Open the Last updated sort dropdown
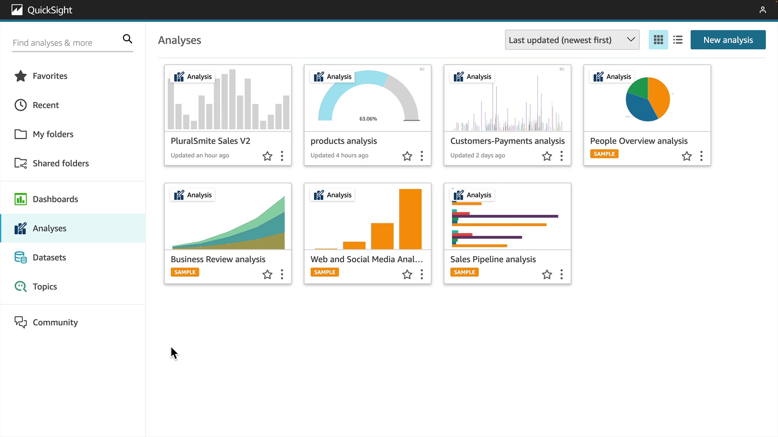Image resolution: width=778 pixels, height=437 pixels. click(x=572, y=40)
